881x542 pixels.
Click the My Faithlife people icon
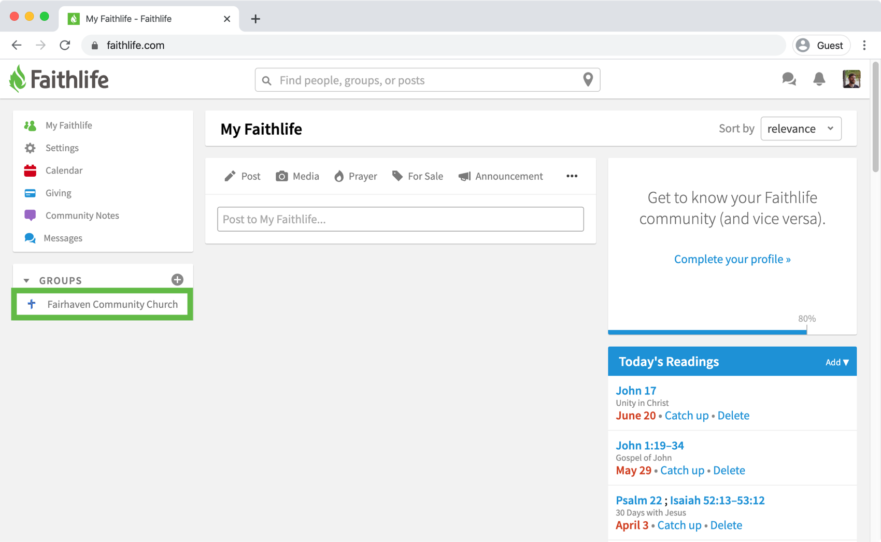click(30, 125)
